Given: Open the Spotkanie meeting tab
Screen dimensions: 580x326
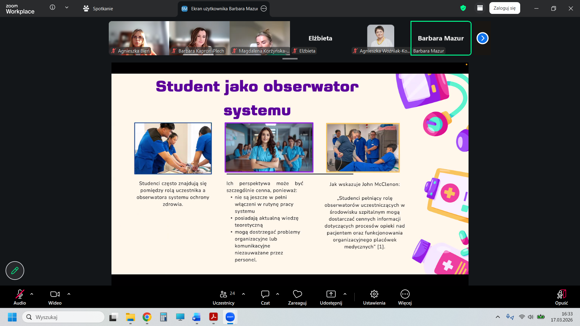Looking at the screenshot, I should point(98,9).
